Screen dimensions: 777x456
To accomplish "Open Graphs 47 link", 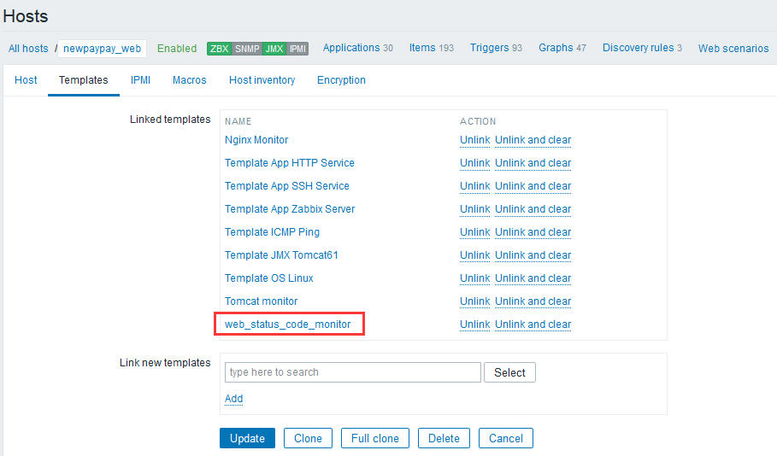I will (x=562, y=48).
